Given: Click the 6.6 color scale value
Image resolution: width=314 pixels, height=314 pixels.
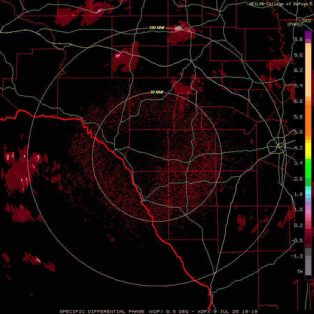Looking at the screenshot, I should tap(298, 101).
